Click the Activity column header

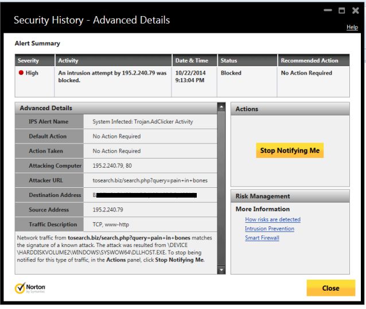tap(68, 60)
